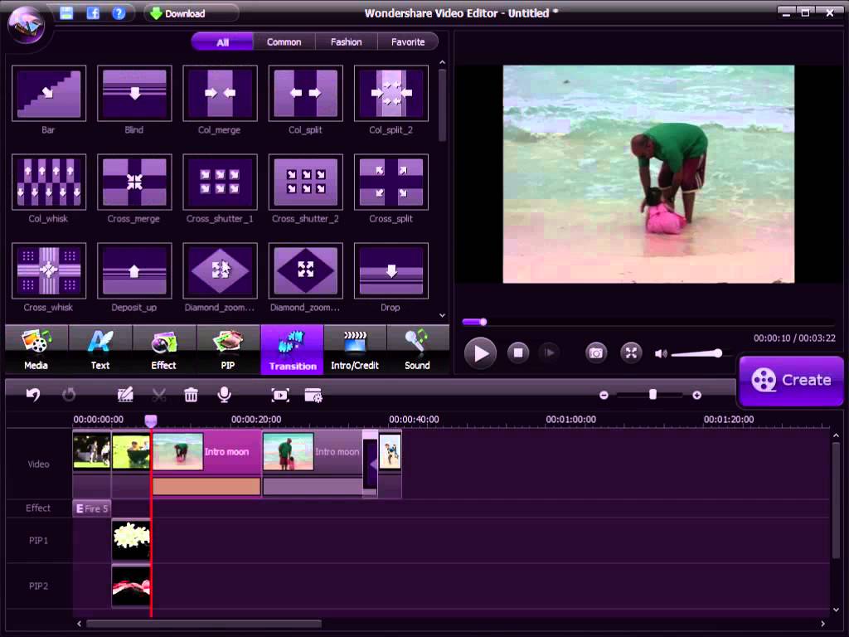The width and height of the screenshot is (849, 637).
Task: Open the Effect panel
Action: [164, 349]
